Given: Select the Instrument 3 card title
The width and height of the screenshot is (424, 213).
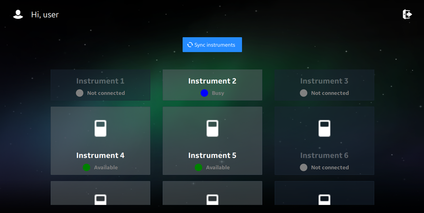Looking at the screenshot, I should click(324, 81).
